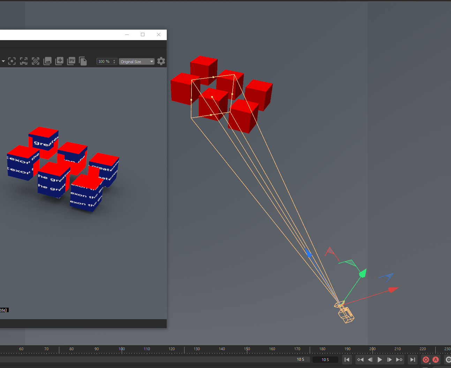Open Picture Viewer settings via gear icon

coord(161,61)
